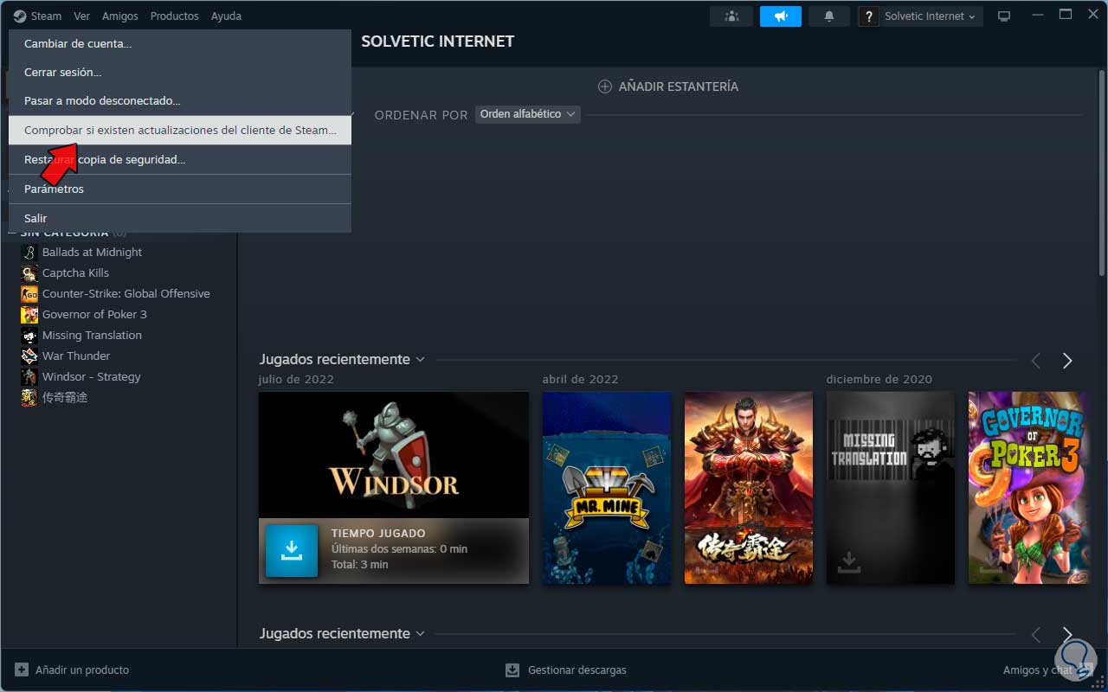The height and width of the screenshot is (692, 1108).
Task: Select 传奇霸途 in the library list
Action: point(65,397)
